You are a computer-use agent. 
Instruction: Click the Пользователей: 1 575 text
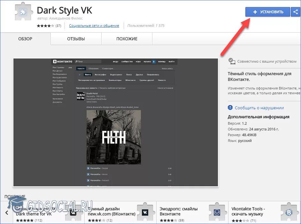(x=146, y=26)
